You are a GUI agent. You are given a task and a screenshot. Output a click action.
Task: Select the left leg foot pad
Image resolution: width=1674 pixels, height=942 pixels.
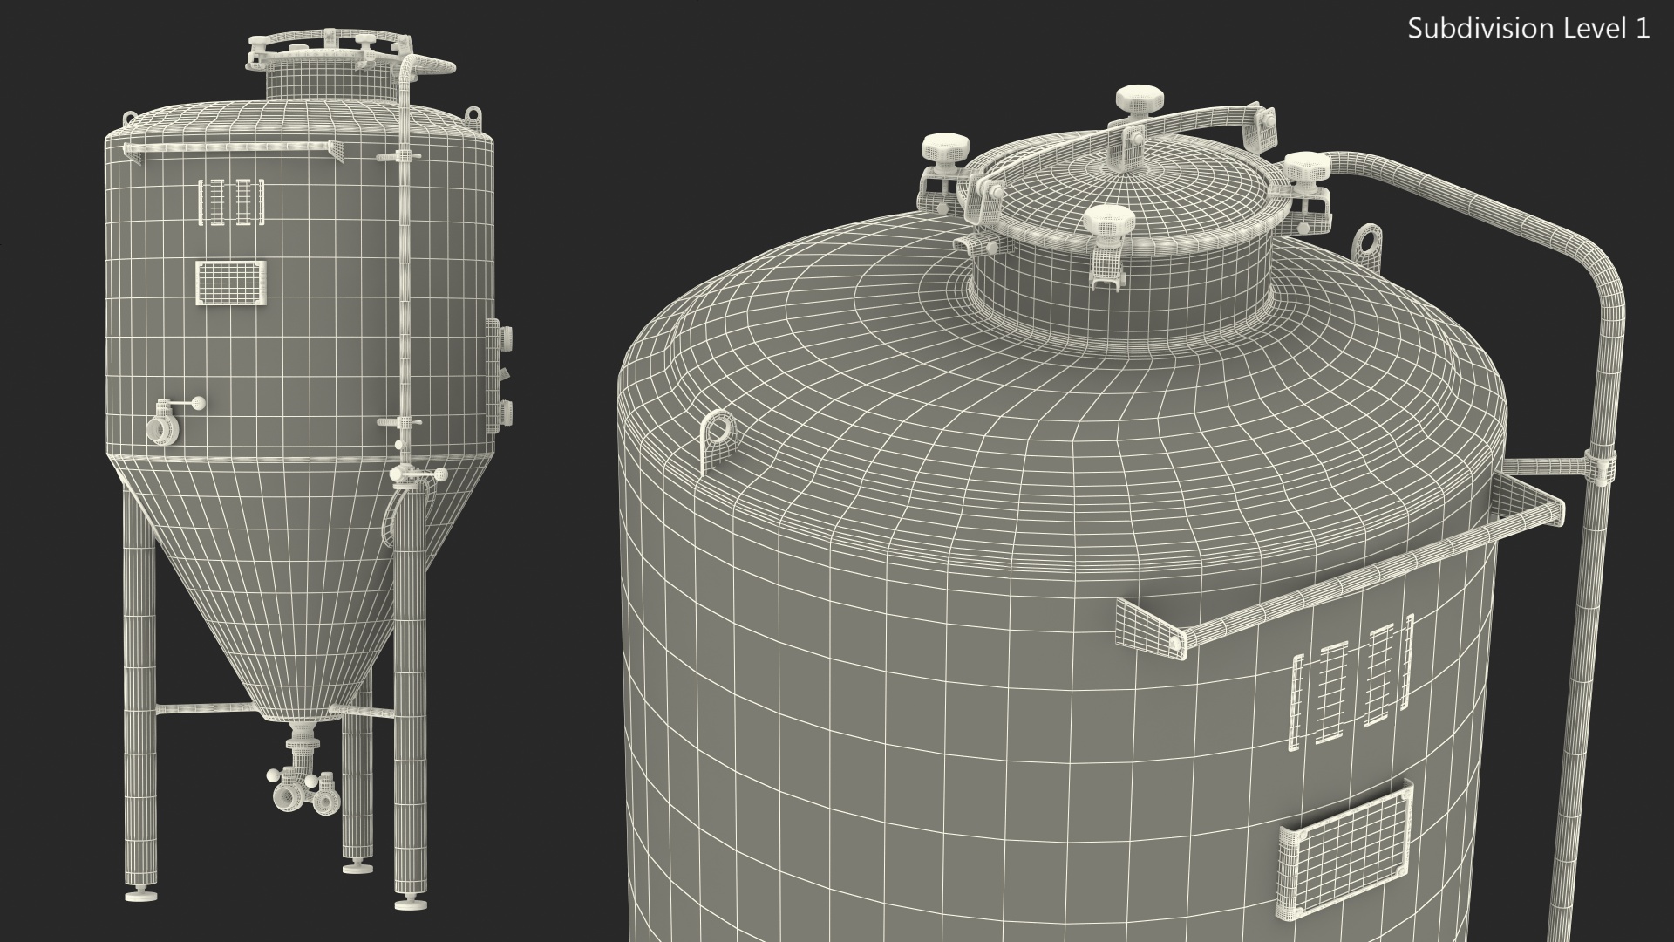139,895
